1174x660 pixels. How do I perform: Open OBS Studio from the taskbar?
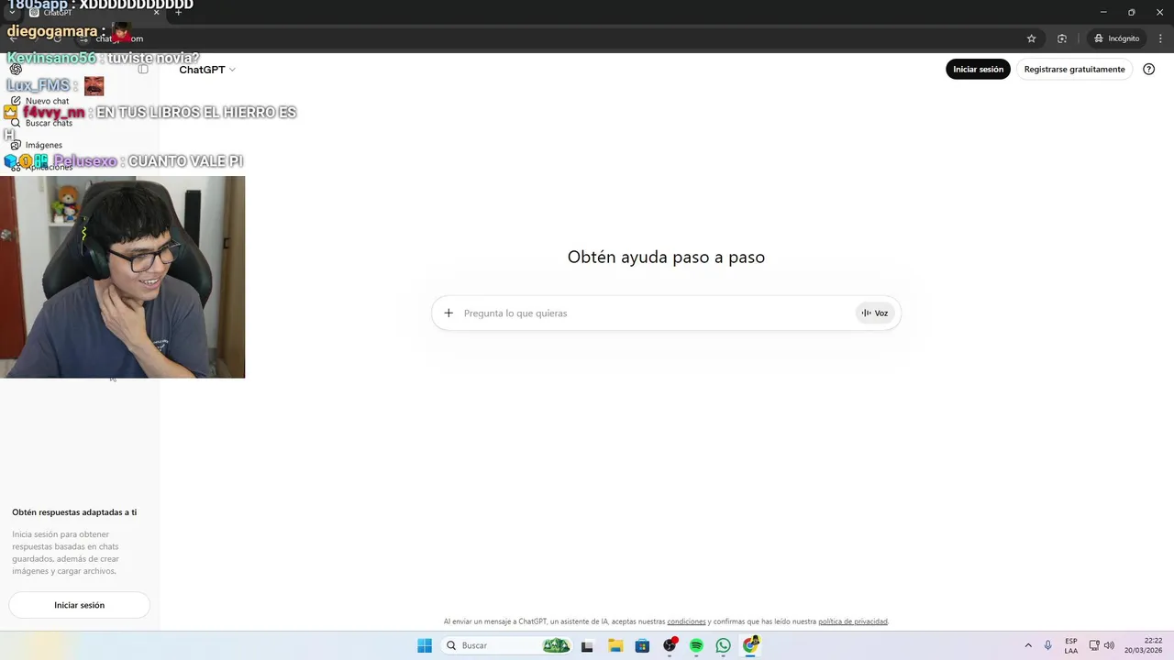[670, 645]
